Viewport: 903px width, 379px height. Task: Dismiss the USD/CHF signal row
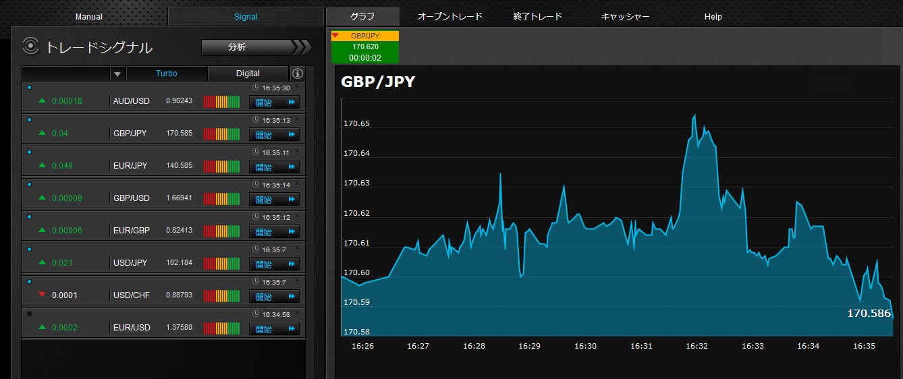(298, 281)
